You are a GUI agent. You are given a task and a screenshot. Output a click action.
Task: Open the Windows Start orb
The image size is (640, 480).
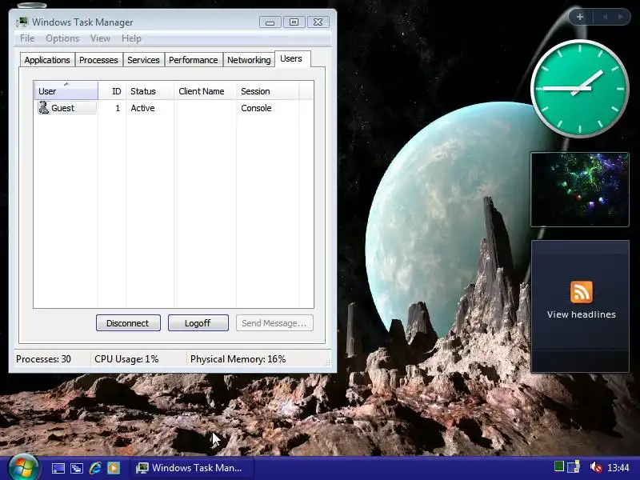[23, 468]
